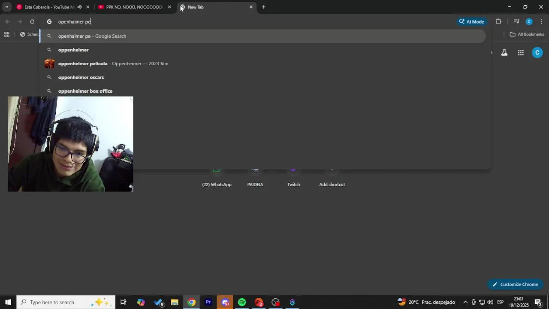Close the PPK NO, NOOO tab

169,7
